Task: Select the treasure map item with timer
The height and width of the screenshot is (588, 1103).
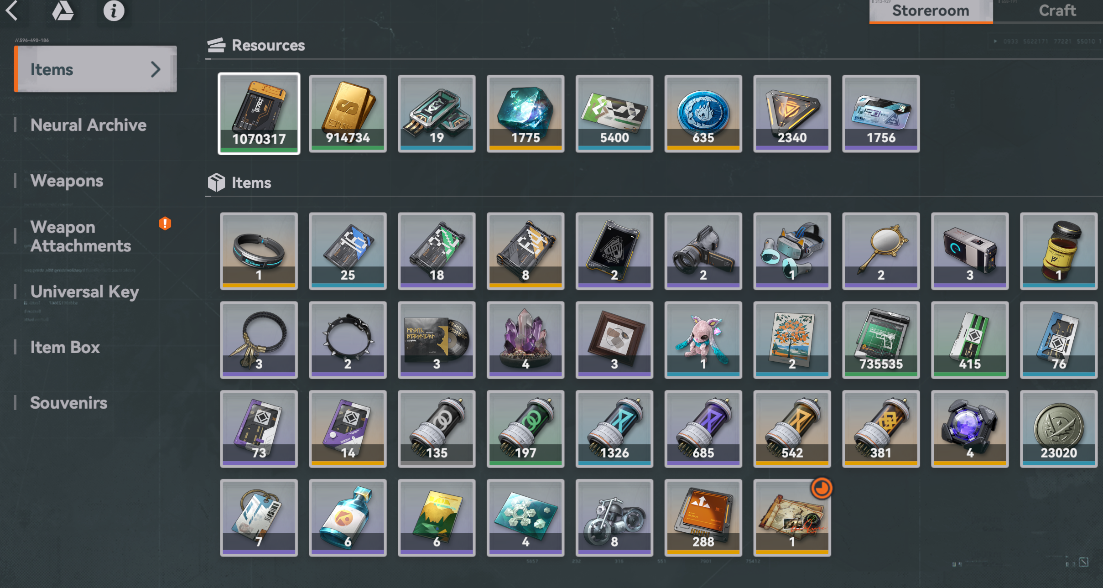Action: (x=792, y=518)
